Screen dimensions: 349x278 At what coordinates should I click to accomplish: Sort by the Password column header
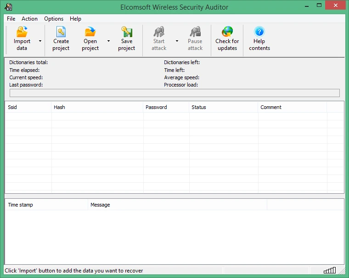pos(166,107)
